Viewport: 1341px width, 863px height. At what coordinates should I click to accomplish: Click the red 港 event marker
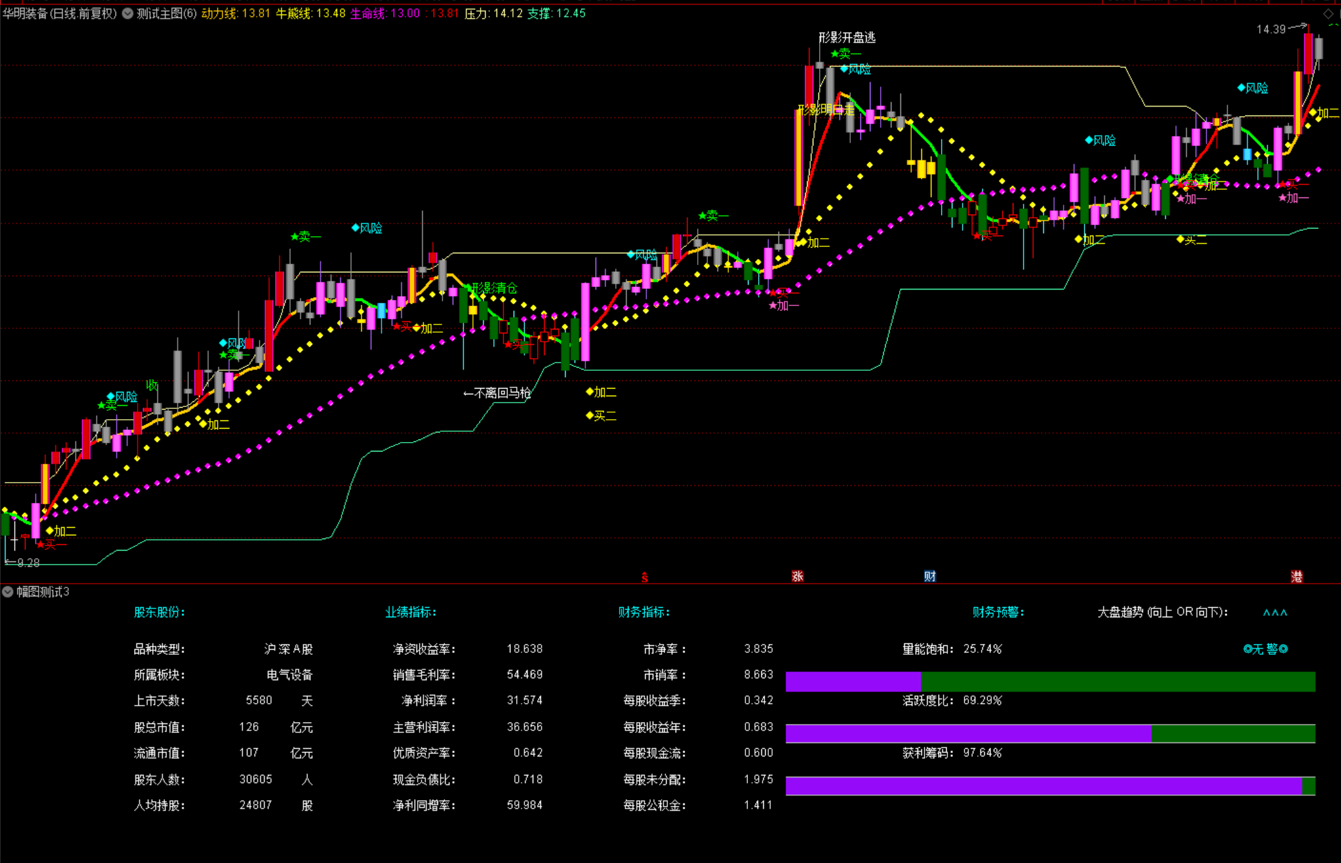point(1297,576)
